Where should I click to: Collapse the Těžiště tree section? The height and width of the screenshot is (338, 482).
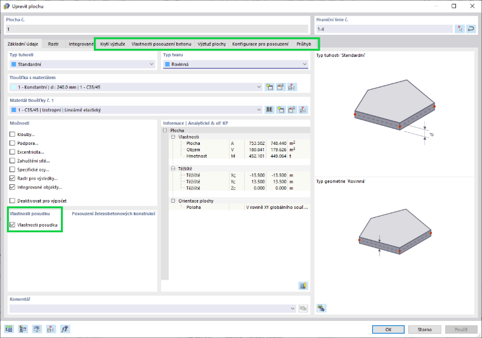click(x=173, y=169)
